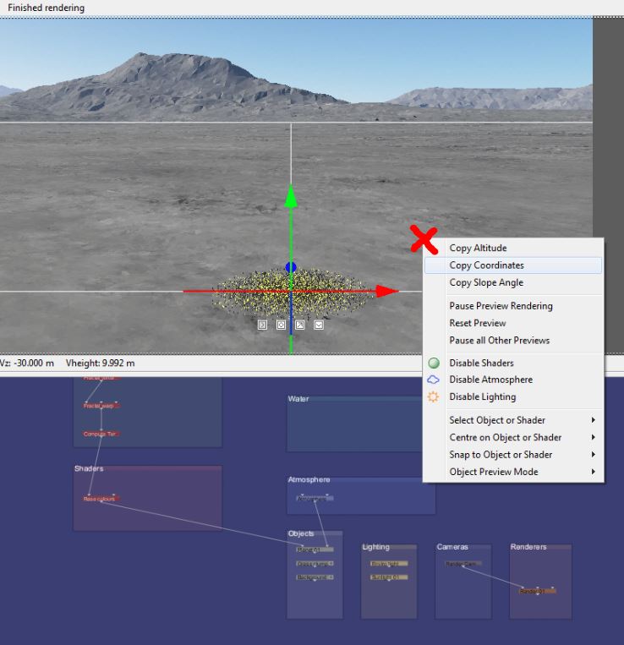The width and height of the screenshot is (624, 645).
Task: Click the Vz -30.000 m readout
Action: coord(27,363)
